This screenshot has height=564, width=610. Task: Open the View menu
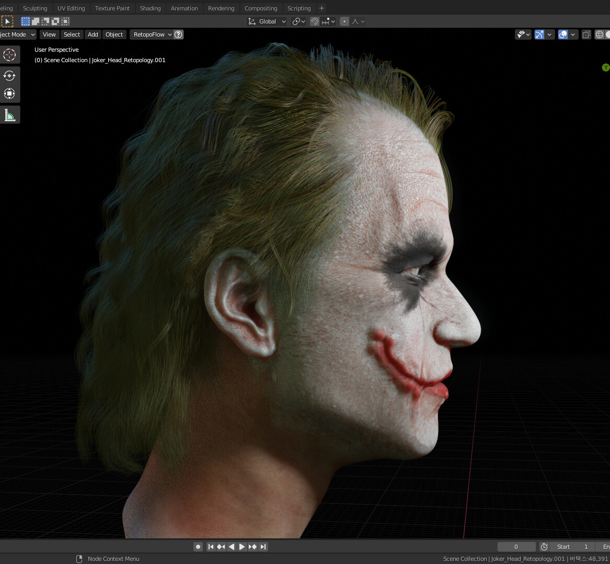tap(49, 34)
